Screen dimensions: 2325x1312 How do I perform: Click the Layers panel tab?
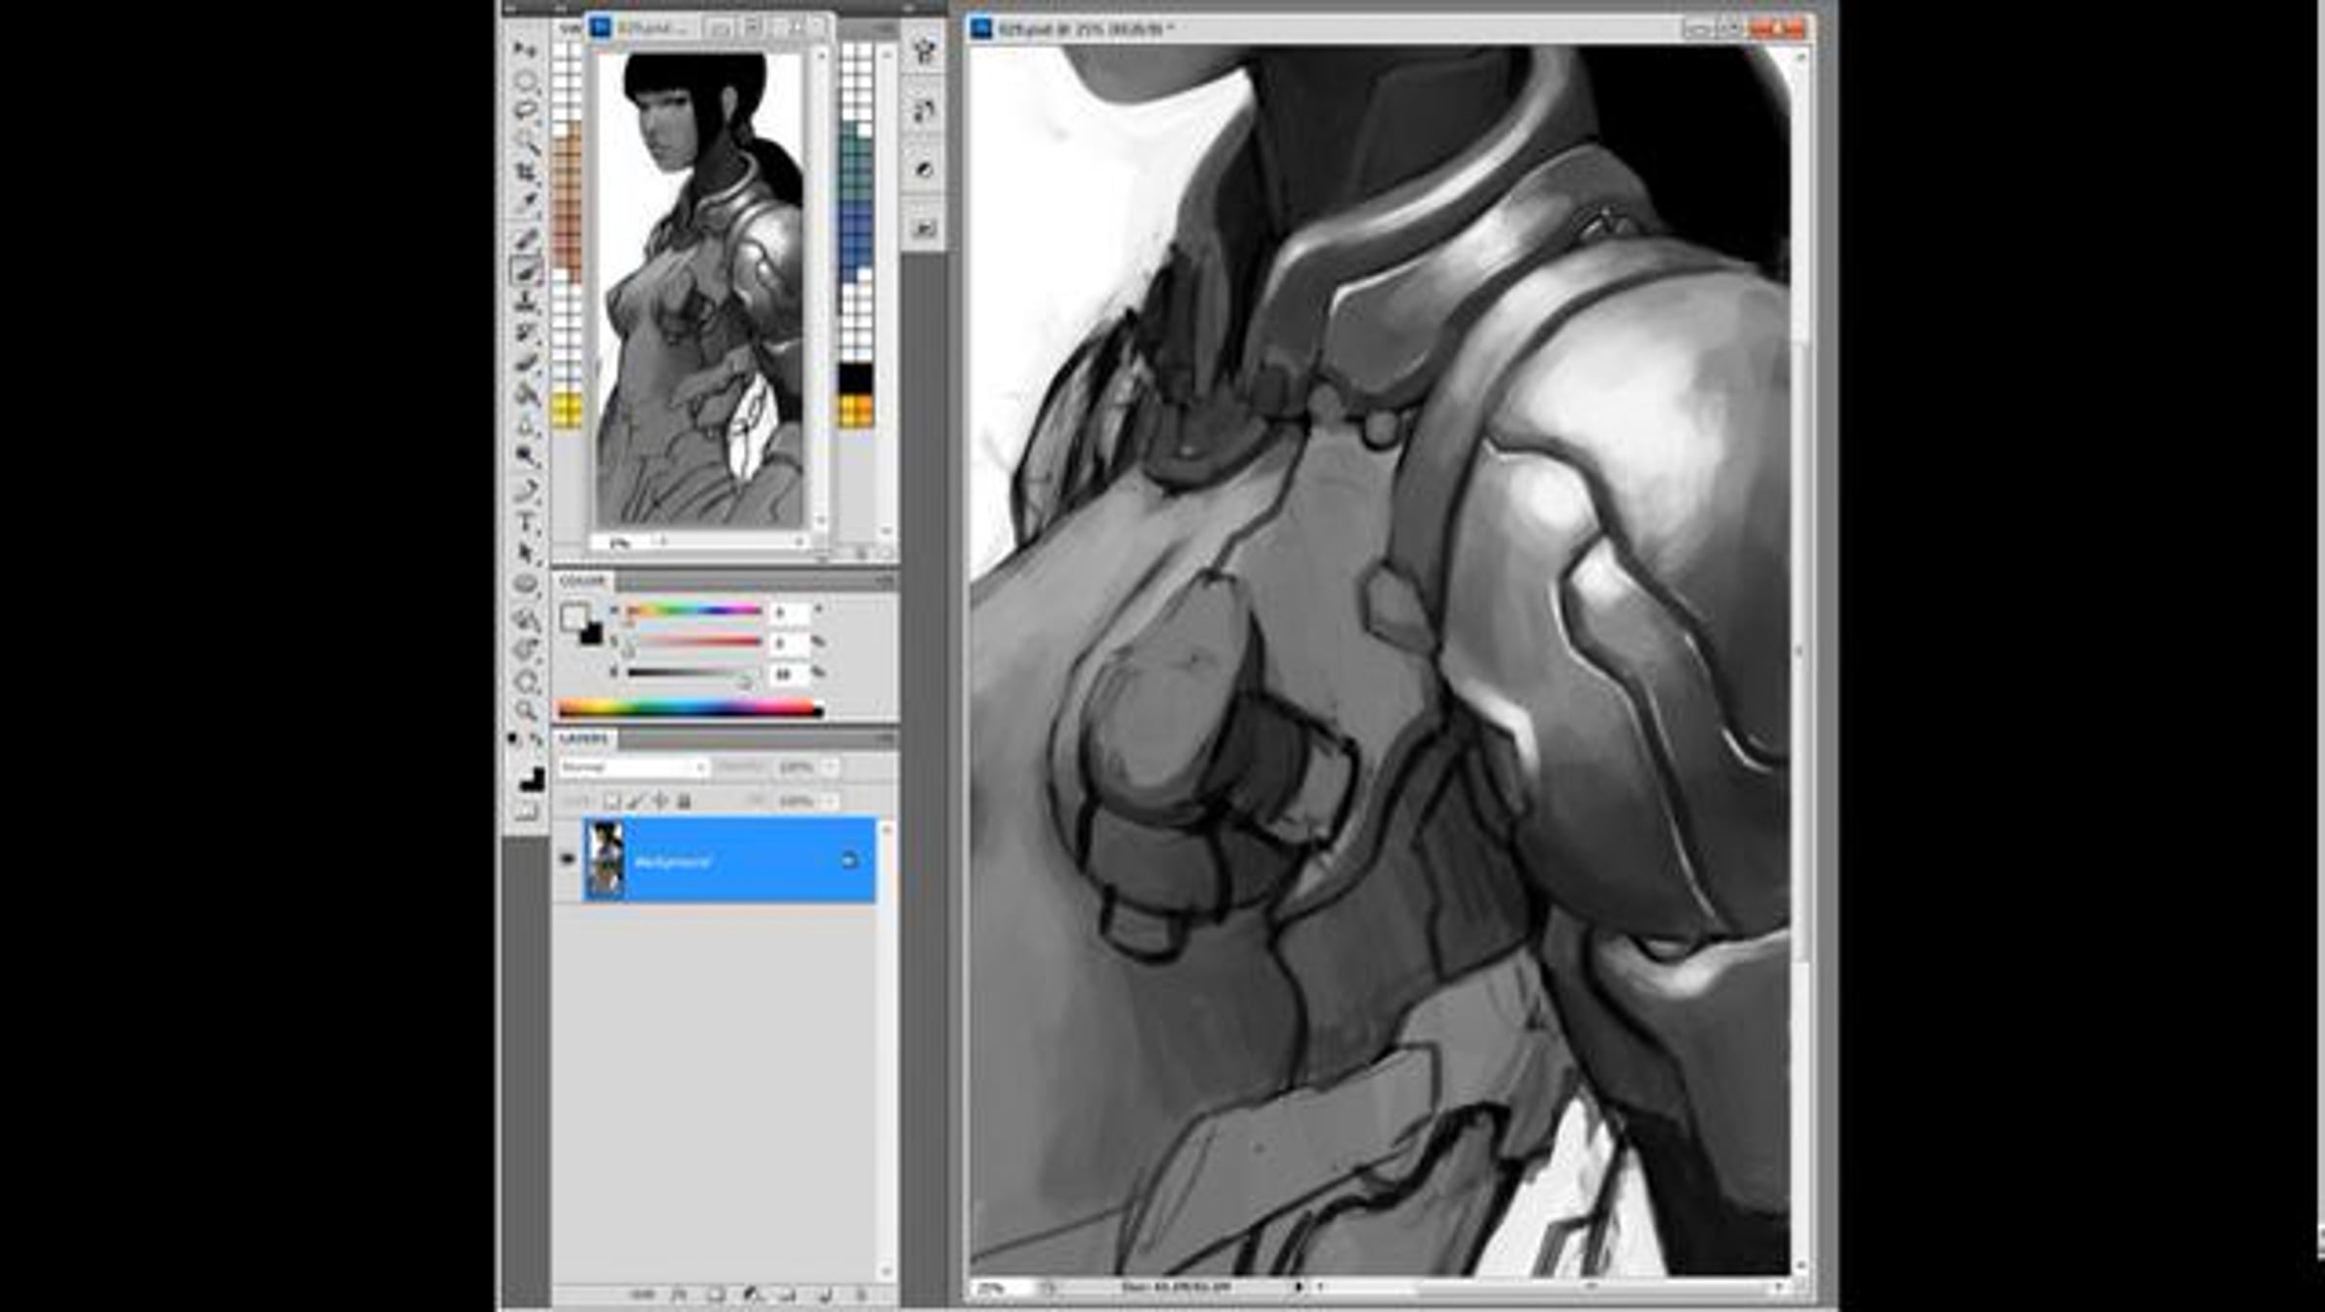[584, 738]
